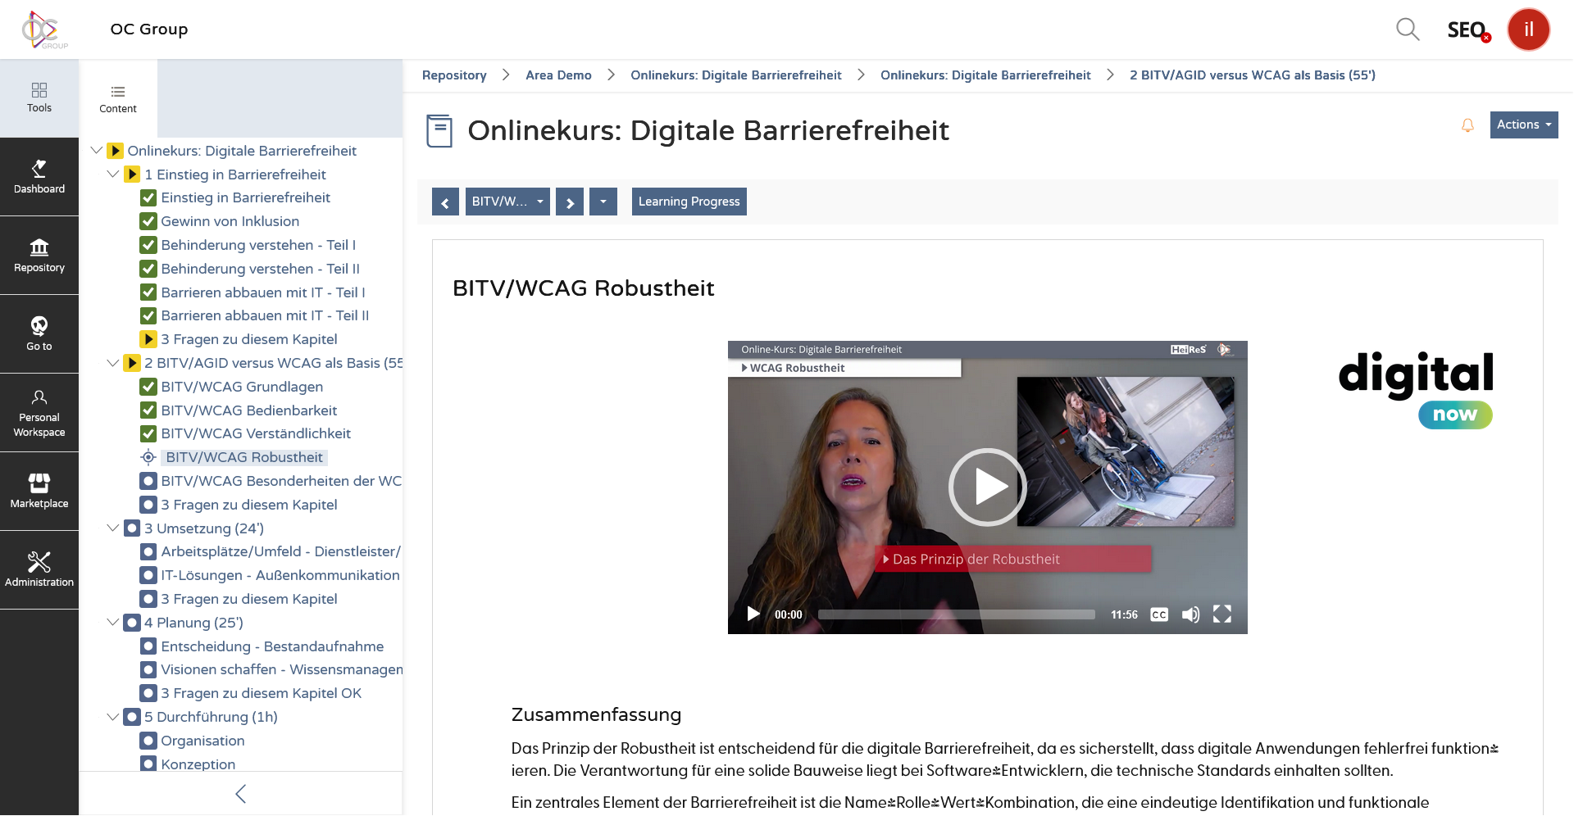Open the small arrow dropdown beside next
1574x816 pixels.
[603, 202]
